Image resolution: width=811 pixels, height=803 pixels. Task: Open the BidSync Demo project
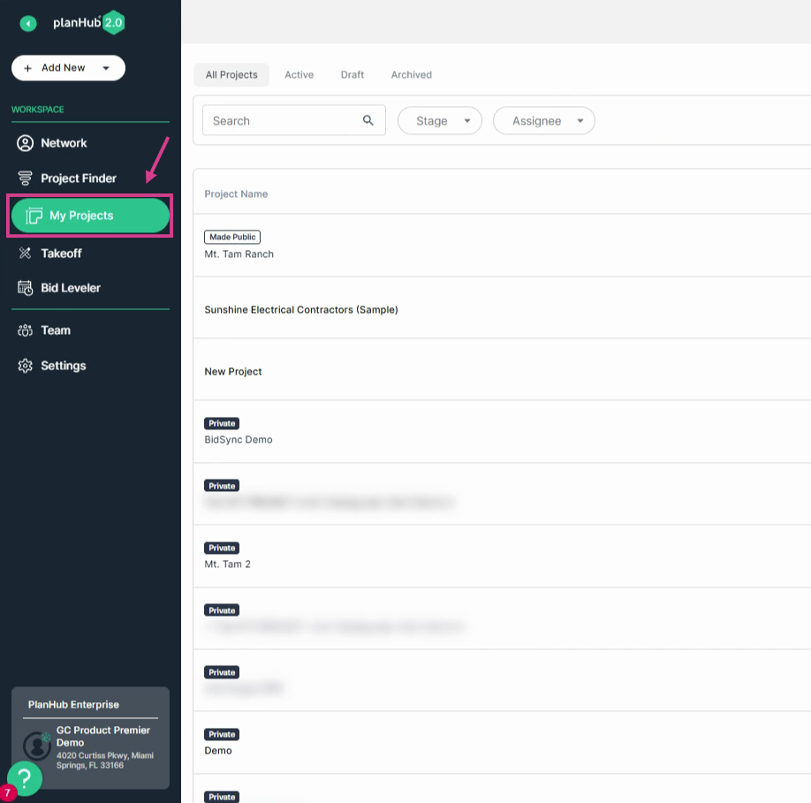pos(239,440)
